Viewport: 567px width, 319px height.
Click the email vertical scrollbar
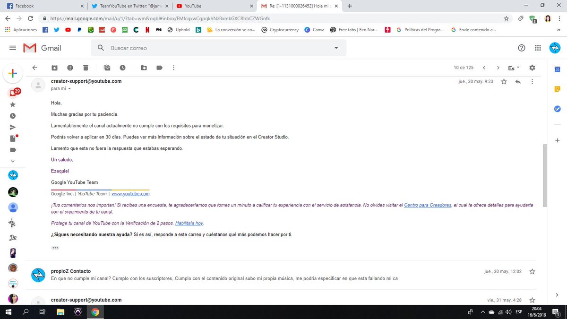(x=545, y=175)
